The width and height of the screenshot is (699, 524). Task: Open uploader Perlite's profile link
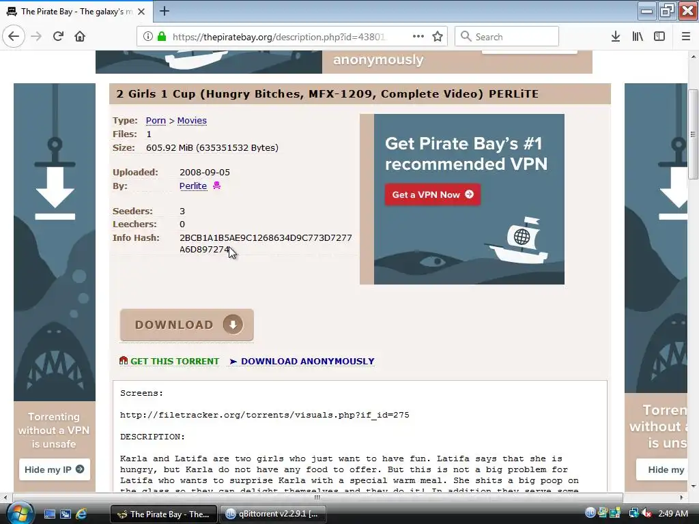(x=193, y=186)
